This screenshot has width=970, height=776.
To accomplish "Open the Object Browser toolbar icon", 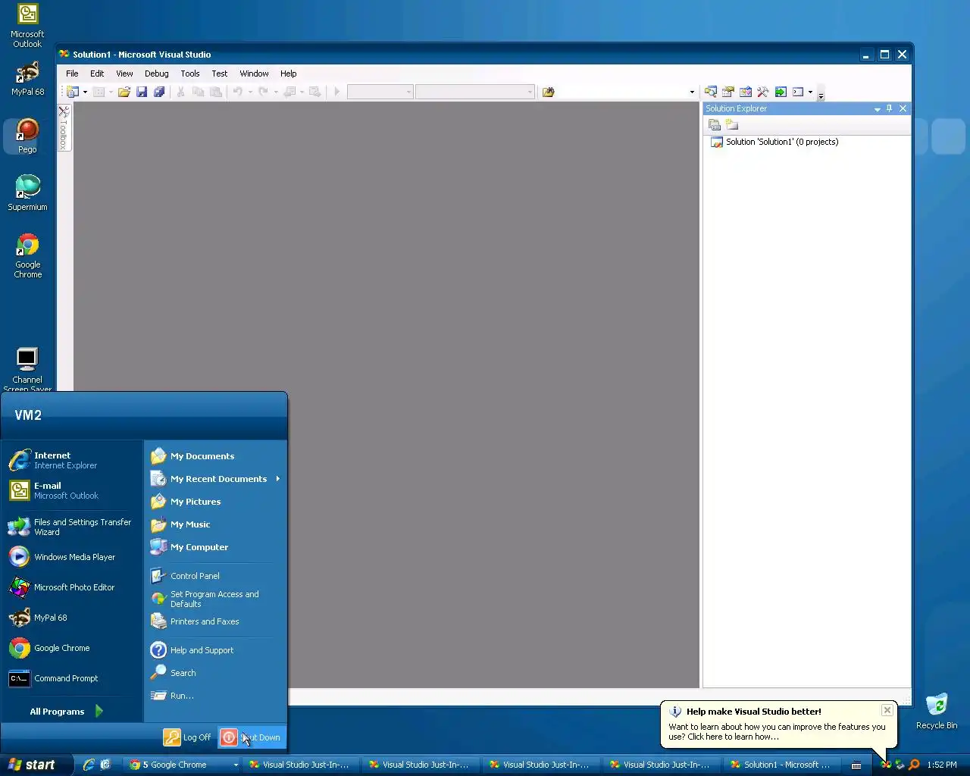I will coord(746,92).
